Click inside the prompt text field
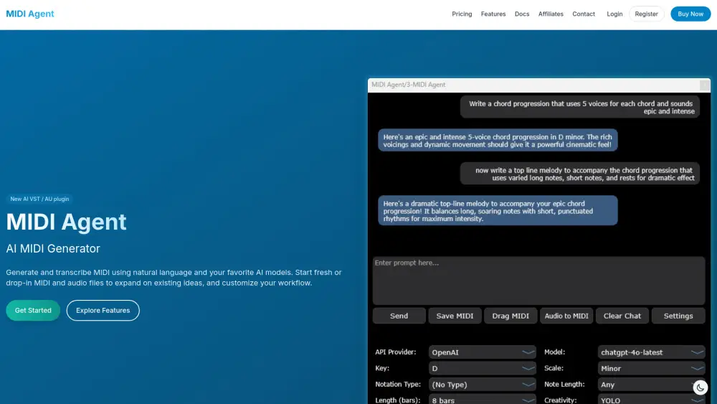 click(538, 281)
